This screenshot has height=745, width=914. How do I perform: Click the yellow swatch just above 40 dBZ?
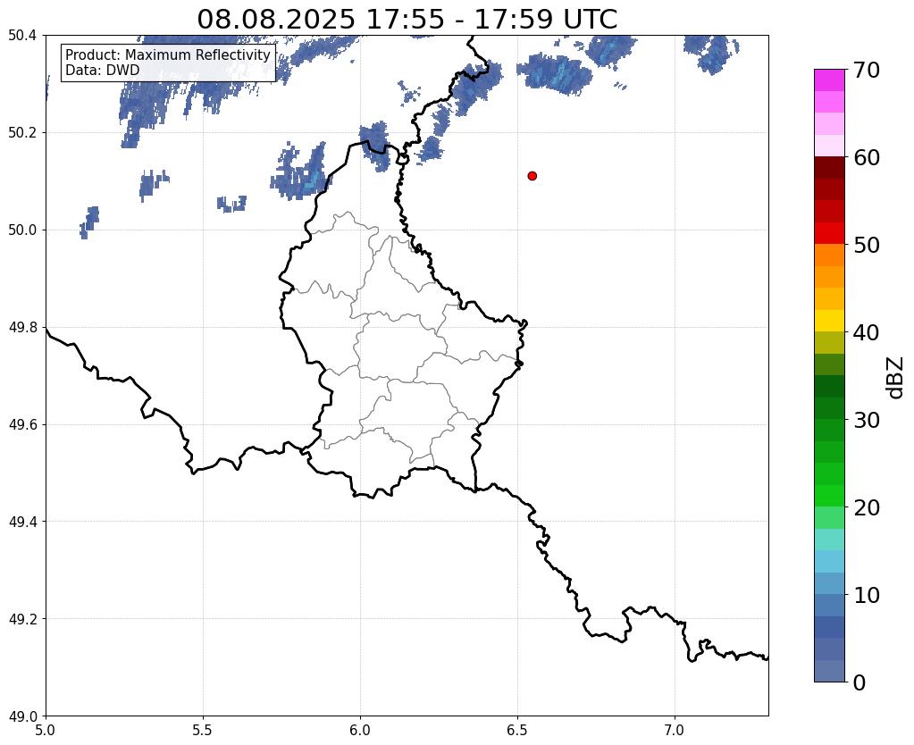(x=829, y=321)
